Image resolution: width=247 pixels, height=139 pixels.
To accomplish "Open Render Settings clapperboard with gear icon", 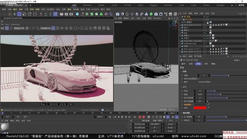I will pyautogui.click(x=71, y=14).
